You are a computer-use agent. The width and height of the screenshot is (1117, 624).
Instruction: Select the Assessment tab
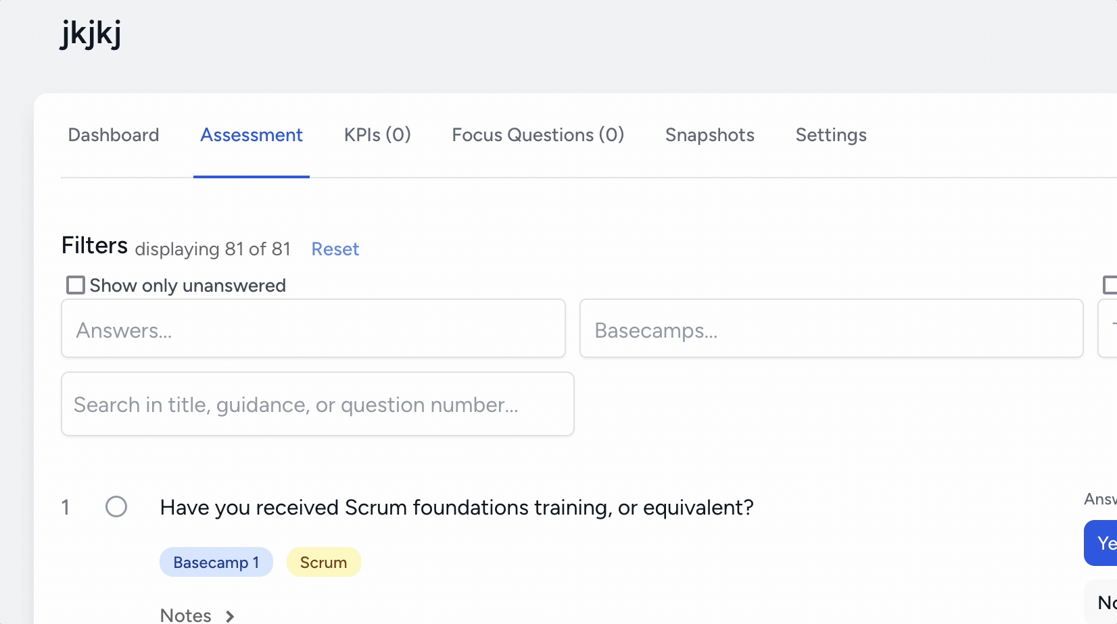click(252, 135)
